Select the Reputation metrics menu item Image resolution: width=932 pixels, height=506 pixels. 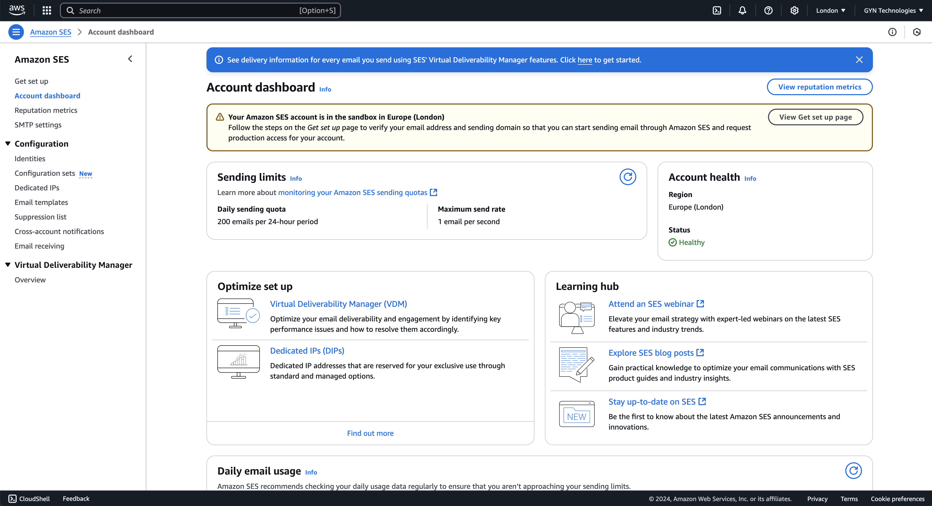(x=46, y=110)
